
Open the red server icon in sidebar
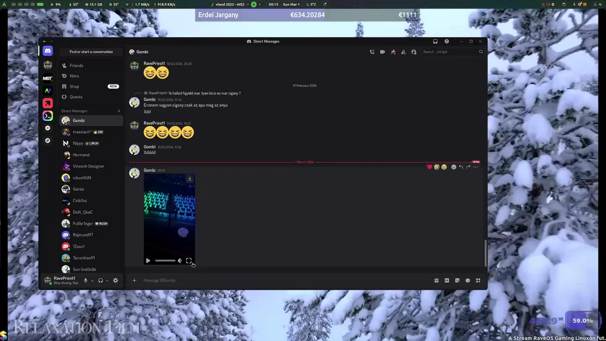coord(47,103)
